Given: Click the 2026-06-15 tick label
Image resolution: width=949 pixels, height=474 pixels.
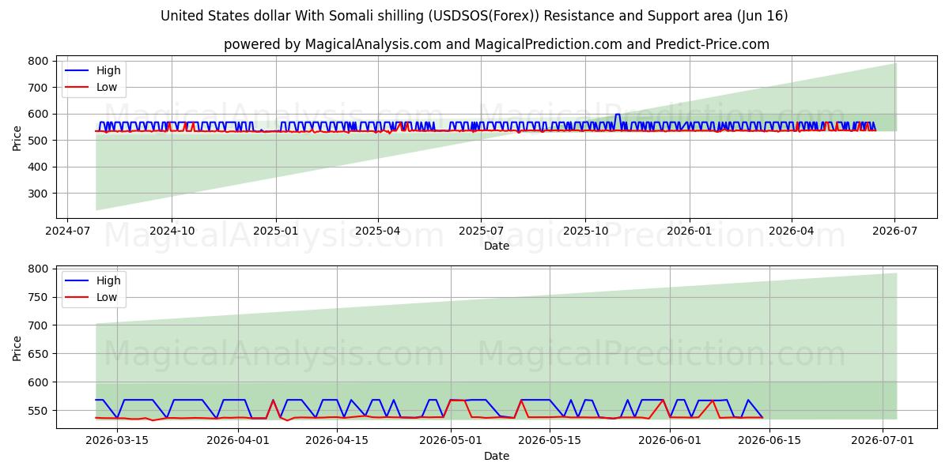Looking at the screenshot, I should pyautogui.click(x=770, y=442).
